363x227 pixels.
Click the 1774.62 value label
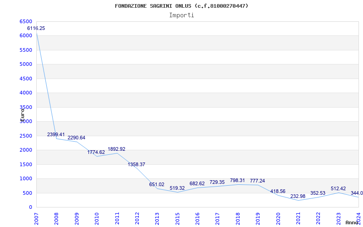[x=96, y=153]
